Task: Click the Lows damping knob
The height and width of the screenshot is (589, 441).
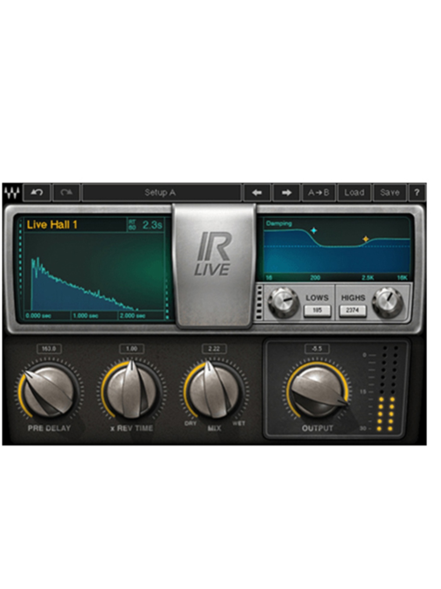Action: [283, 302]
